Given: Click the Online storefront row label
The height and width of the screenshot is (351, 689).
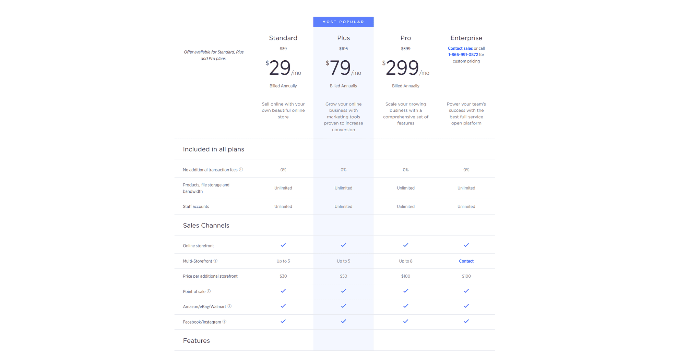Looking at the screenshot, I should click(x=198, y=246).
